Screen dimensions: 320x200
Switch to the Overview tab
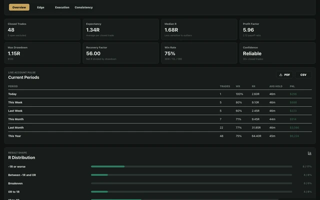click(19, 7)
